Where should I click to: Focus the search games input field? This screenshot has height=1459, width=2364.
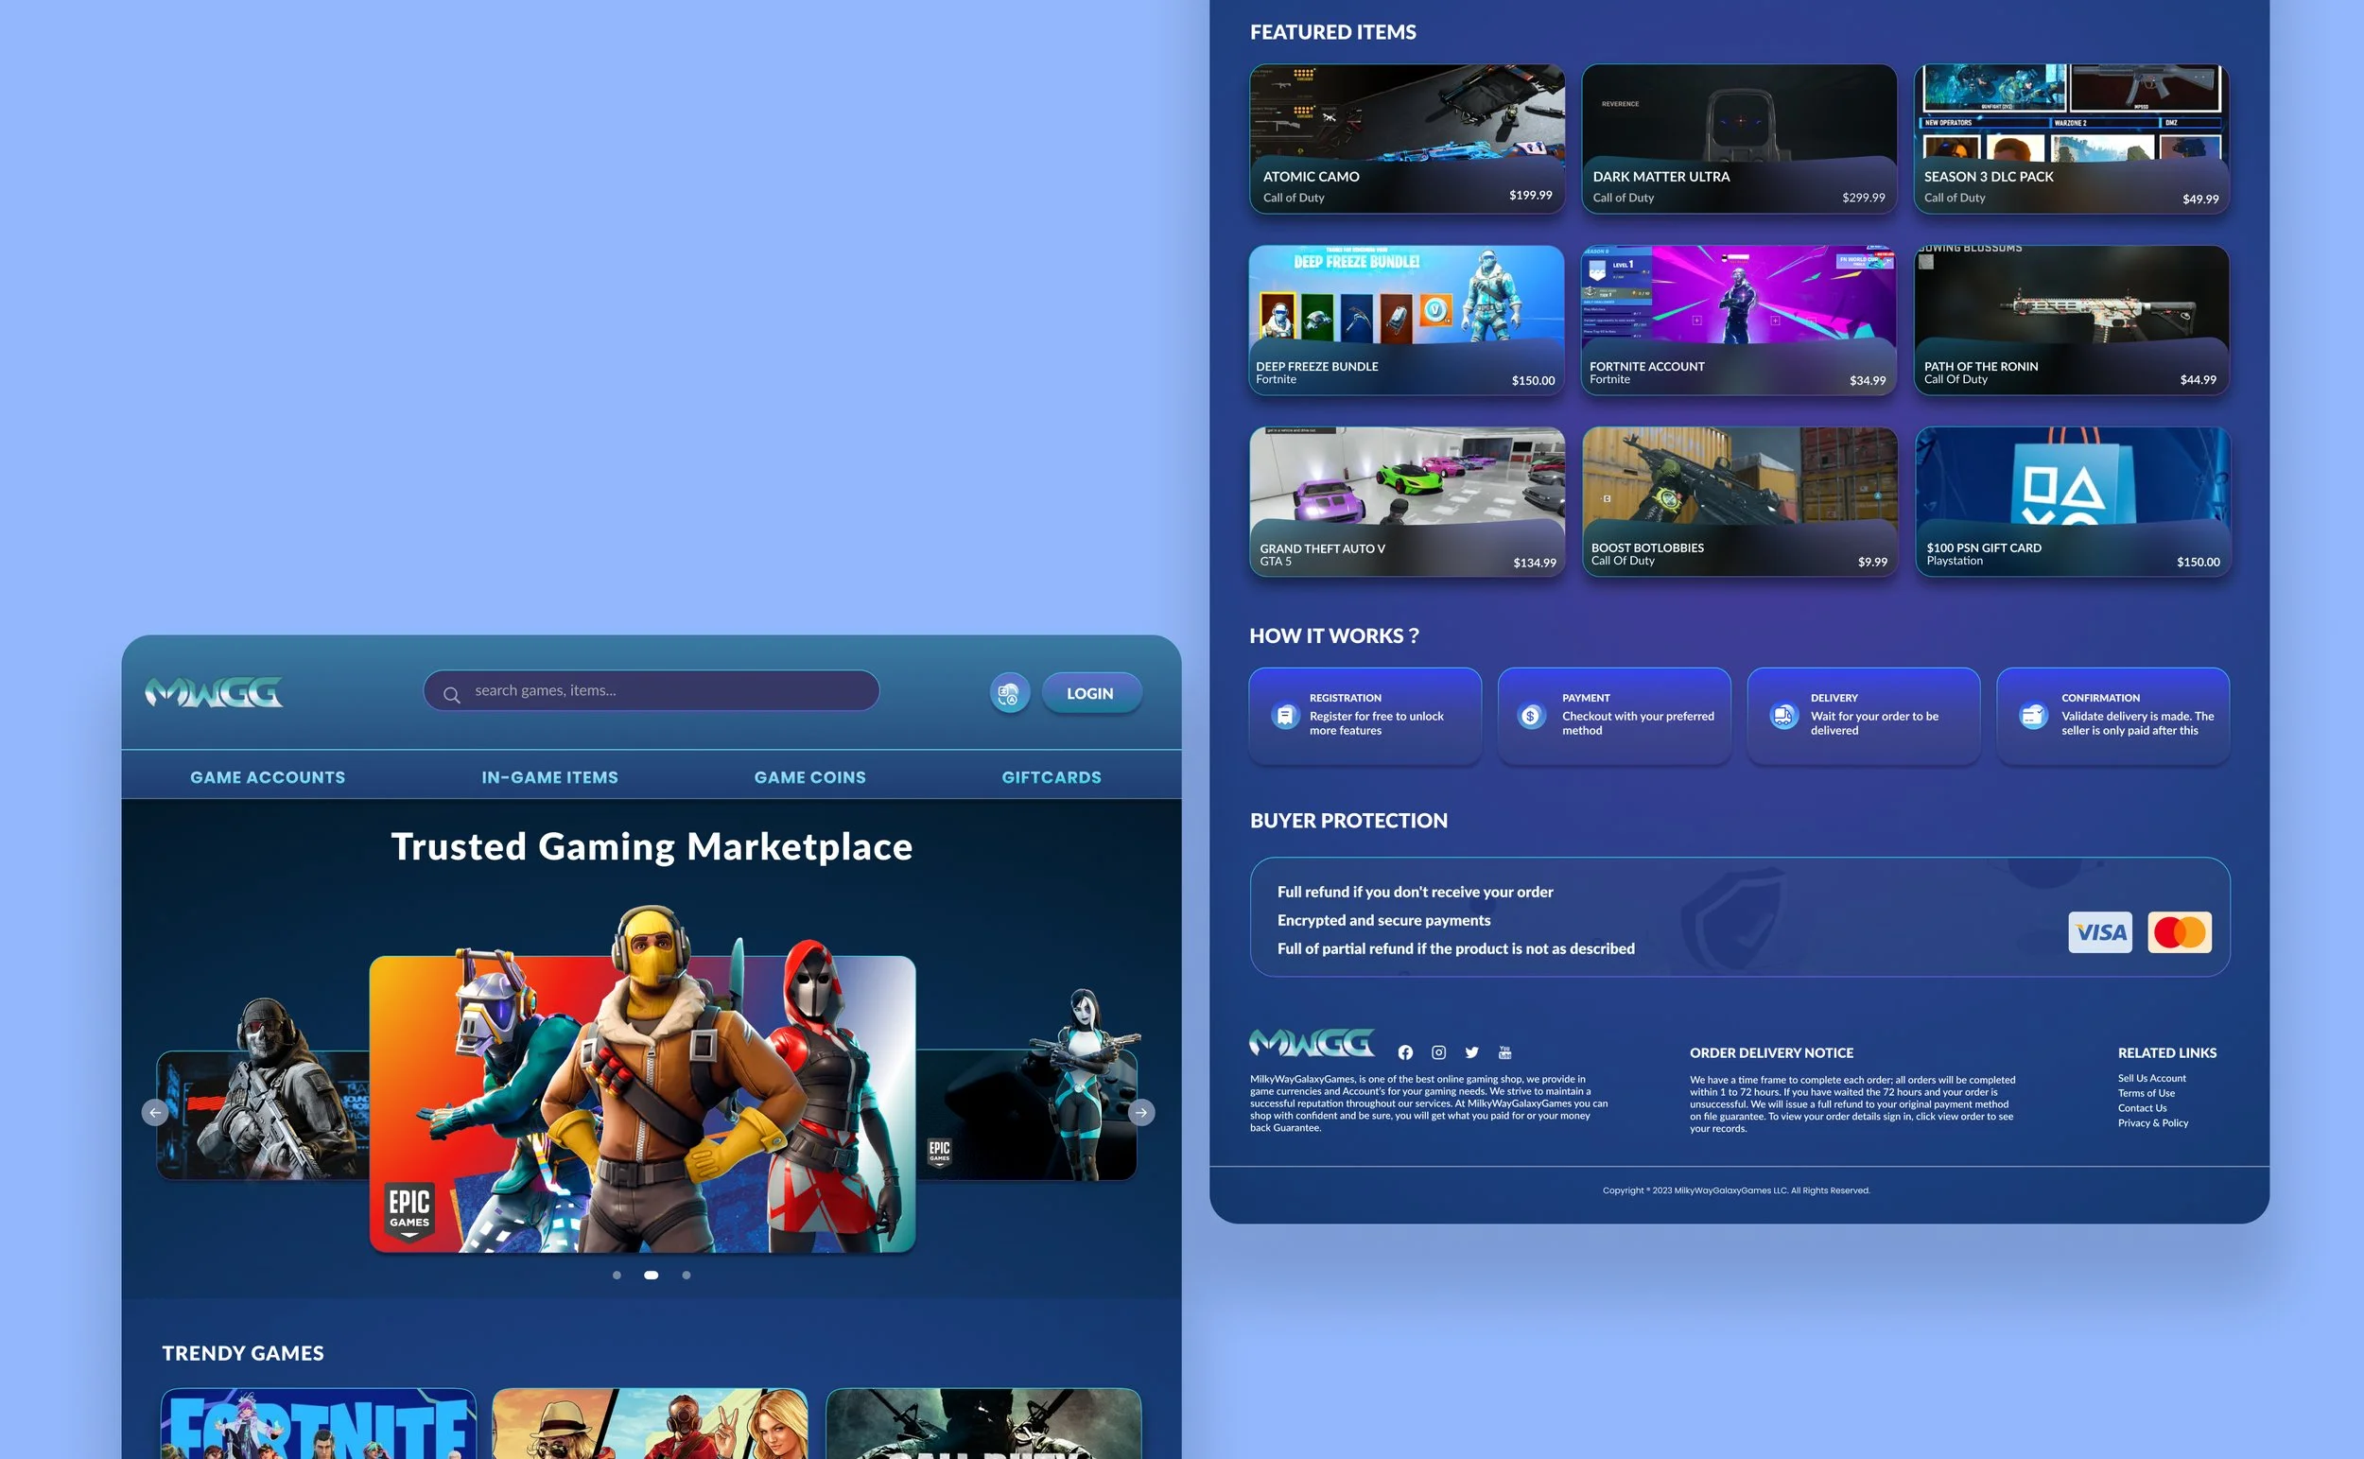pyautogui.click(x=666, y=691)
